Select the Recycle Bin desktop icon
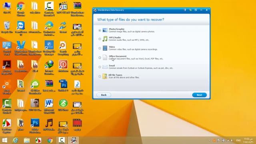 [x=7, y=27]
